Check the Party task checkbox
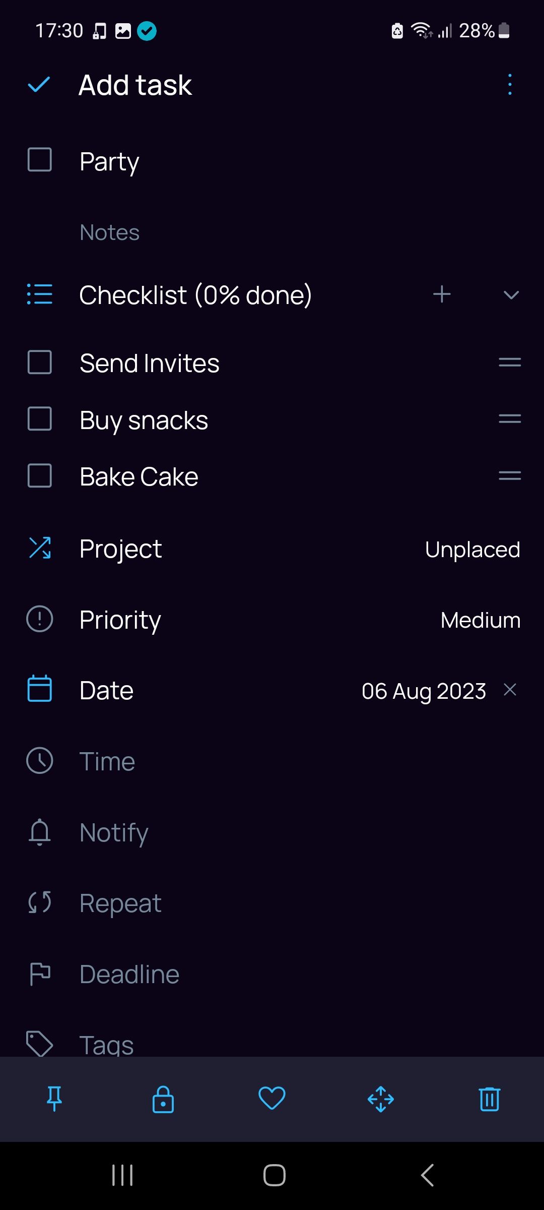The height and width of the screenshot is (1210, 544). click(40, 160)
